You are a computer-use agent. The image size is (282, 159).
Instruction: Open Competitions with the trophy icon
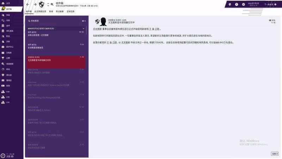[6, 58]
